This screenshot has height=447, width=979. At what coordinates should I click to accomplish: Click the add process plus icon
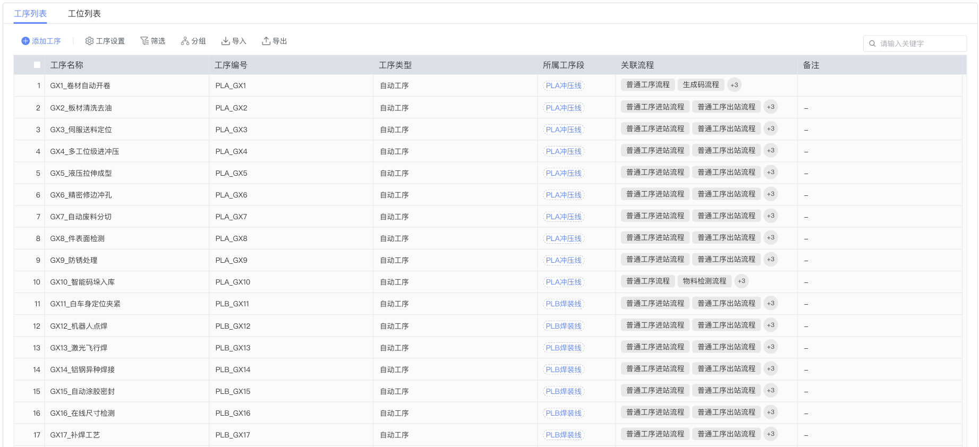[25, 41]
